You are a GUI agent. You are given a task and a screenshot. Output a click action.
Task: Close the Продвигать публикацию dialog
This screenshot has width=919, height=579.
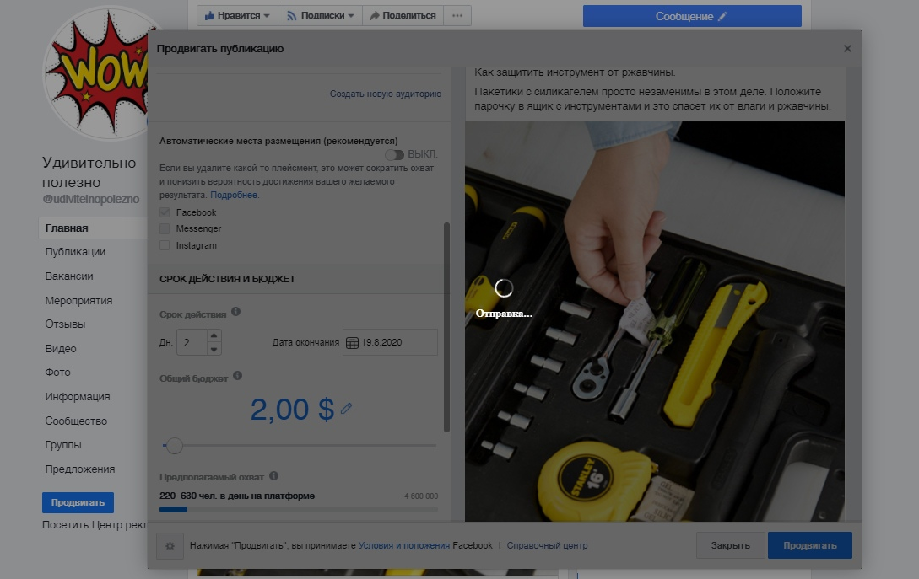[x=847, y=49]
